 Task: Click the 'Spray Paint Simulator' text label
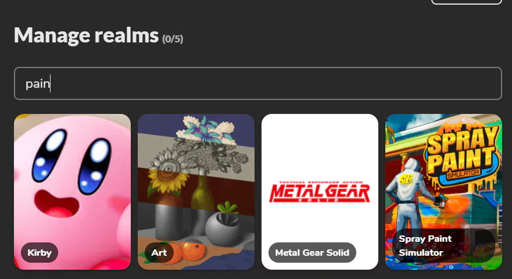point(425,246)
